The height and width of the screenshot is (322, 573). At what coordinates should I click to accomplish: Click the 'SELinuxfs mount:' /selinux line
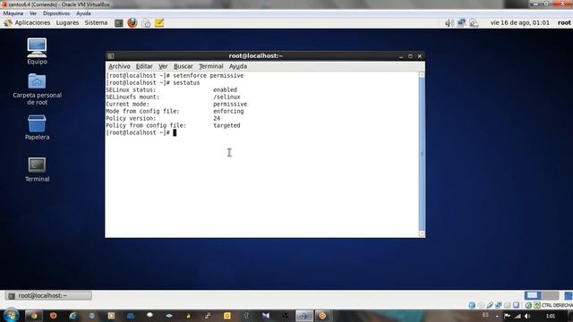173,97
